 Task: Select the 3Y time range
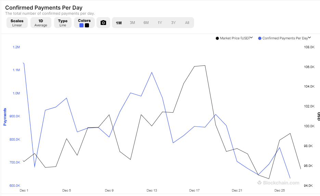coord(174,23)
